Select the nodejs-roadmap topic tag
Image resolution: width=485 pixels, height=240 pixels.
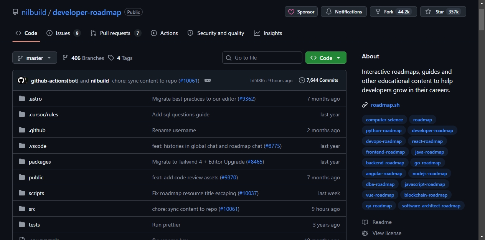(430, 174)
